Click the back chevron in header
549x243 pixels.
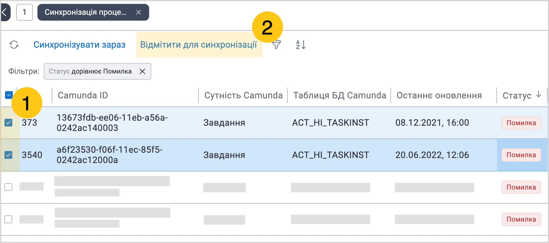pos(4,12)
